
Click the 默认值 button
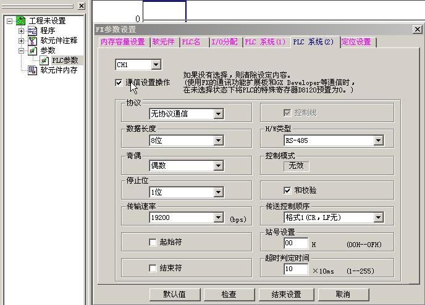(175, 294)
